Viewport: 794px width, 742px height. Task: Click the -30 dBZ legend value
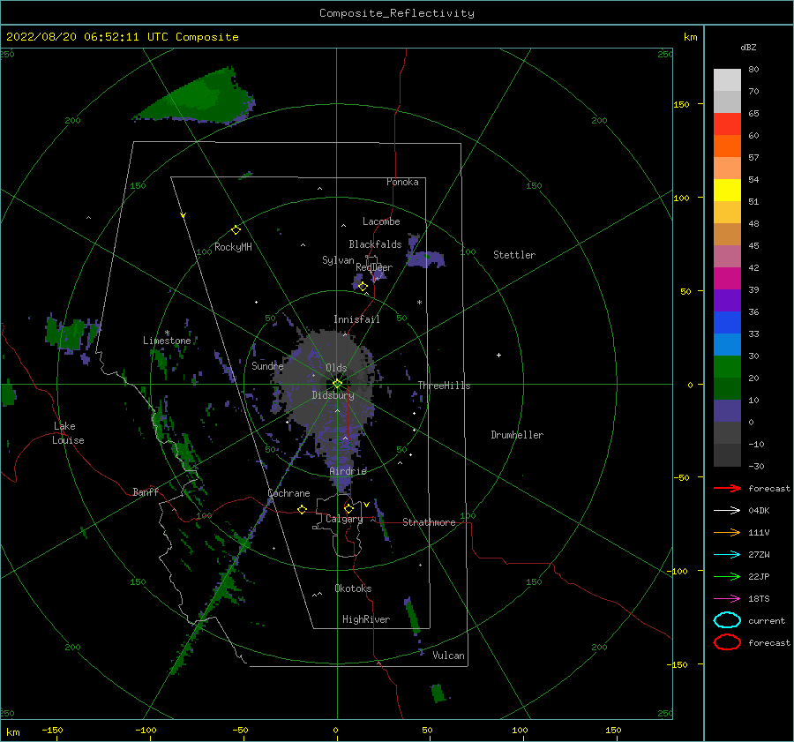point(756,466)
